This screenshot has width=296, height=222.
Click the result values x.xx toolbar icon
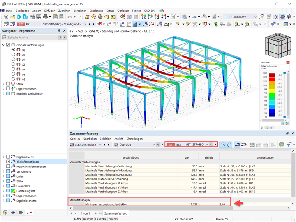[152, 24]
